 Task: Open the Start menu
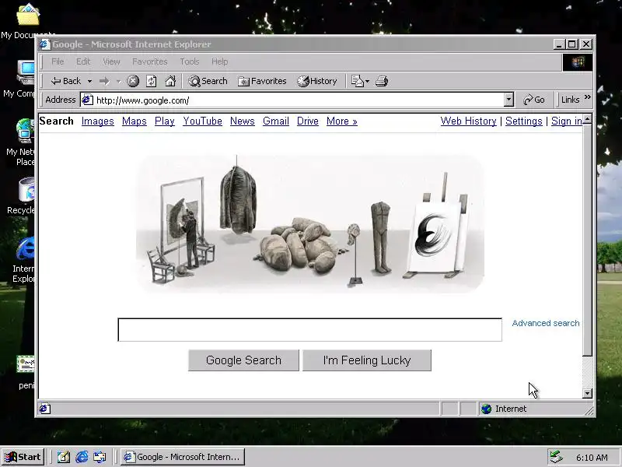click(23, 457)
